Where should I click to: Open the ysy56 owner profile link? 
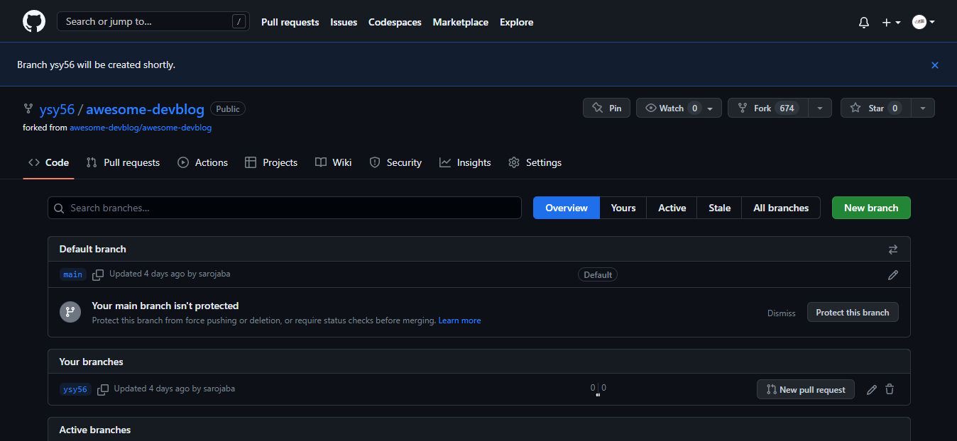57,109
